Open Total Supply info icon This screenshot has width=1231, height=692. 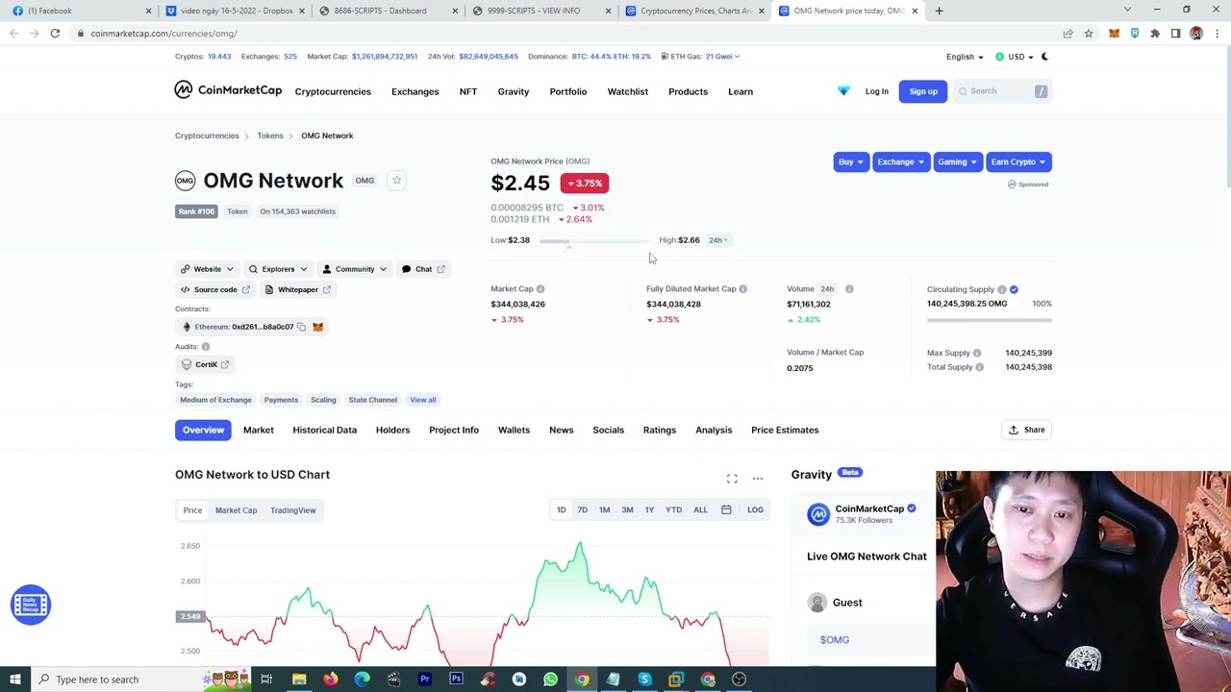pos(979,367)
